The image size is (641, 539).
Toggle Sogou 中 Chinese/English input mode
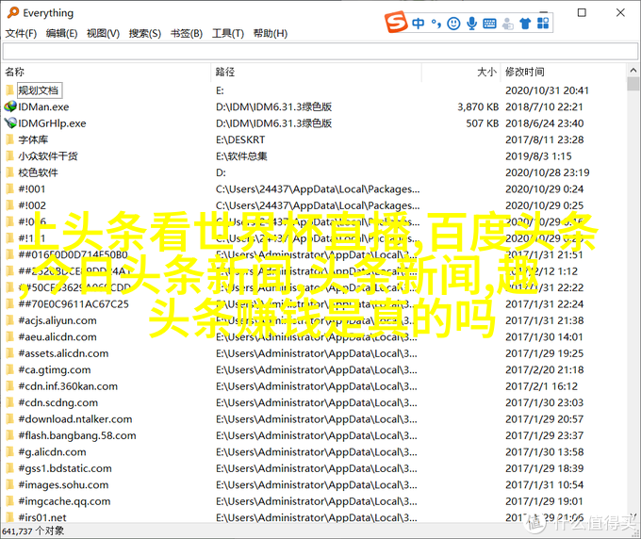click(x=418, y=22)
